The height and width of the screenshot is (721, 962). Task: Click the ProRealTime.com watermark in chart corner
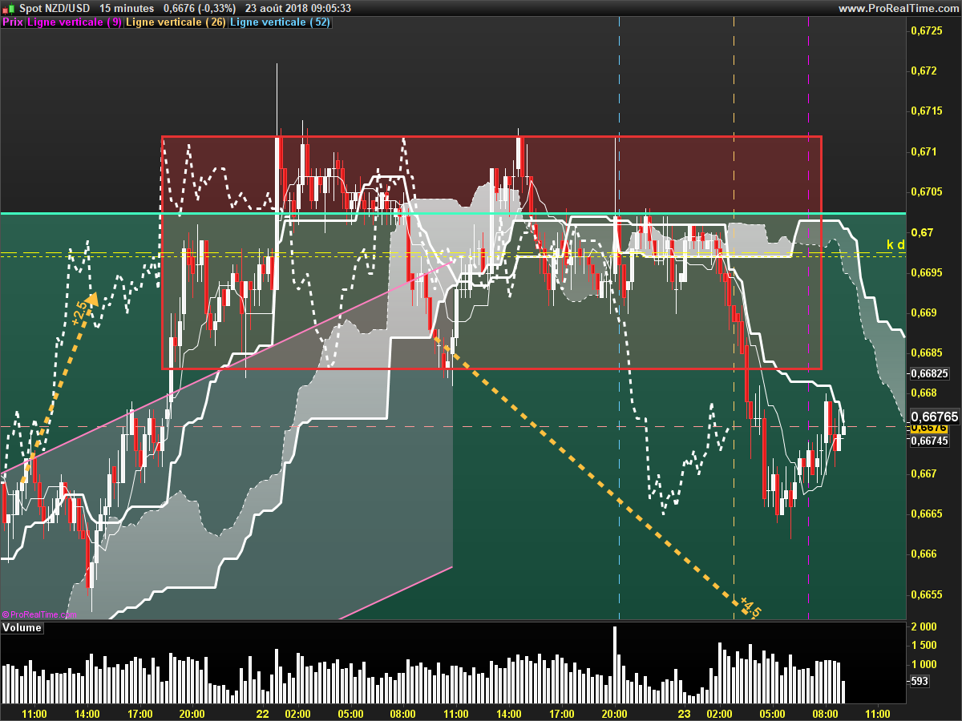tap(39, 614)
